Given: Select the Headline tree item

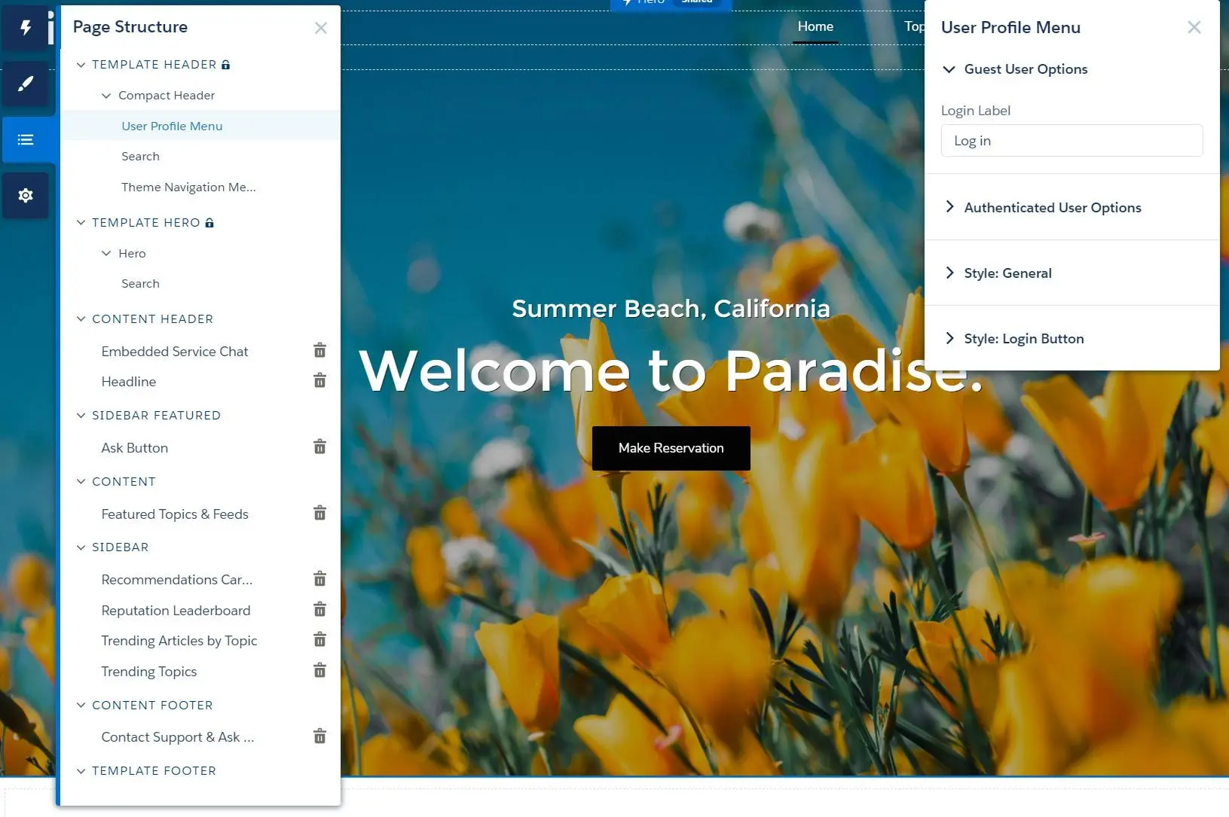Looking at the screenshot, I should [x=129, y=382].
